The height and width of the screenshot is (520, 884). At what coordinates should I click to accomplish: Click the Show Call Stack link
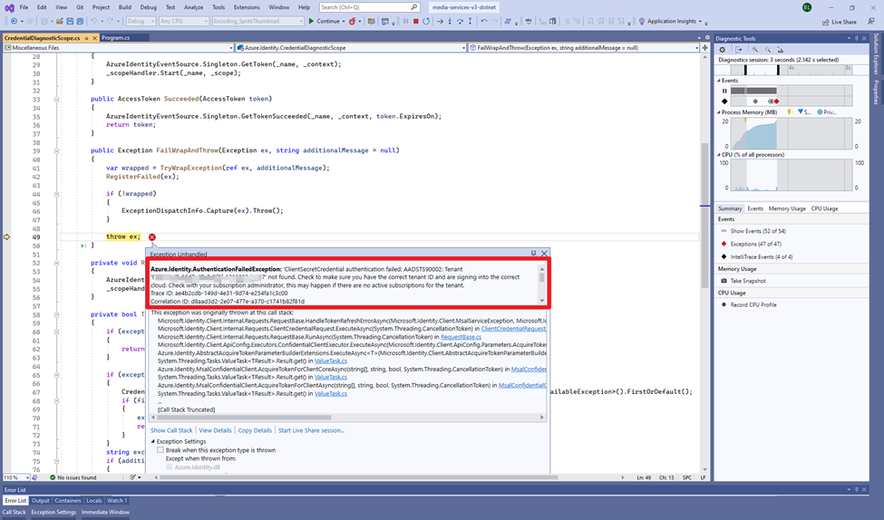pyautogui.click(x=171, y=430)
